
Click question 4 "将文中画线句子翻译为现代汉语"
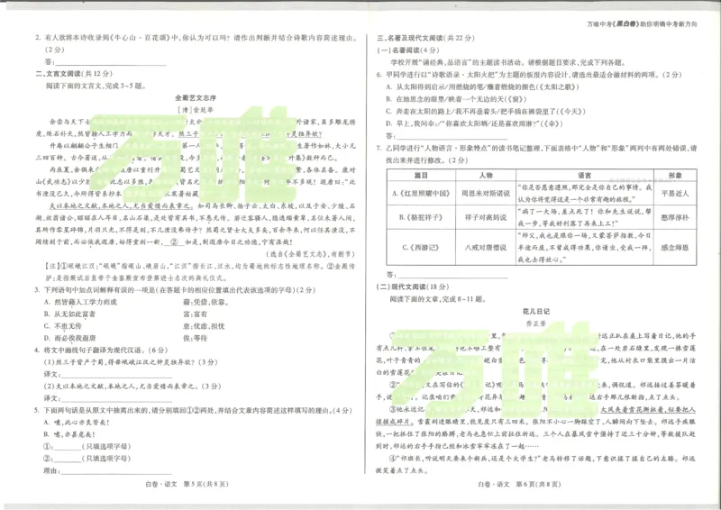[101, 350]
